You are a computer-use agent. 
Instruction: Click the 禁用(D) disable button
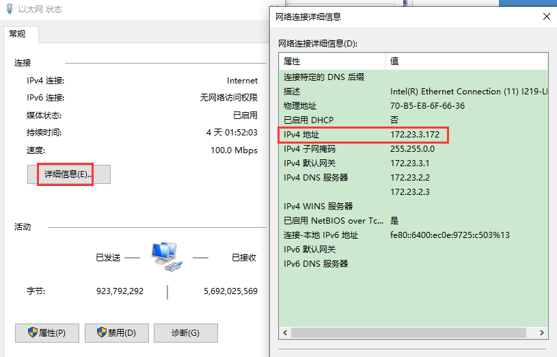tap(116, 333)
